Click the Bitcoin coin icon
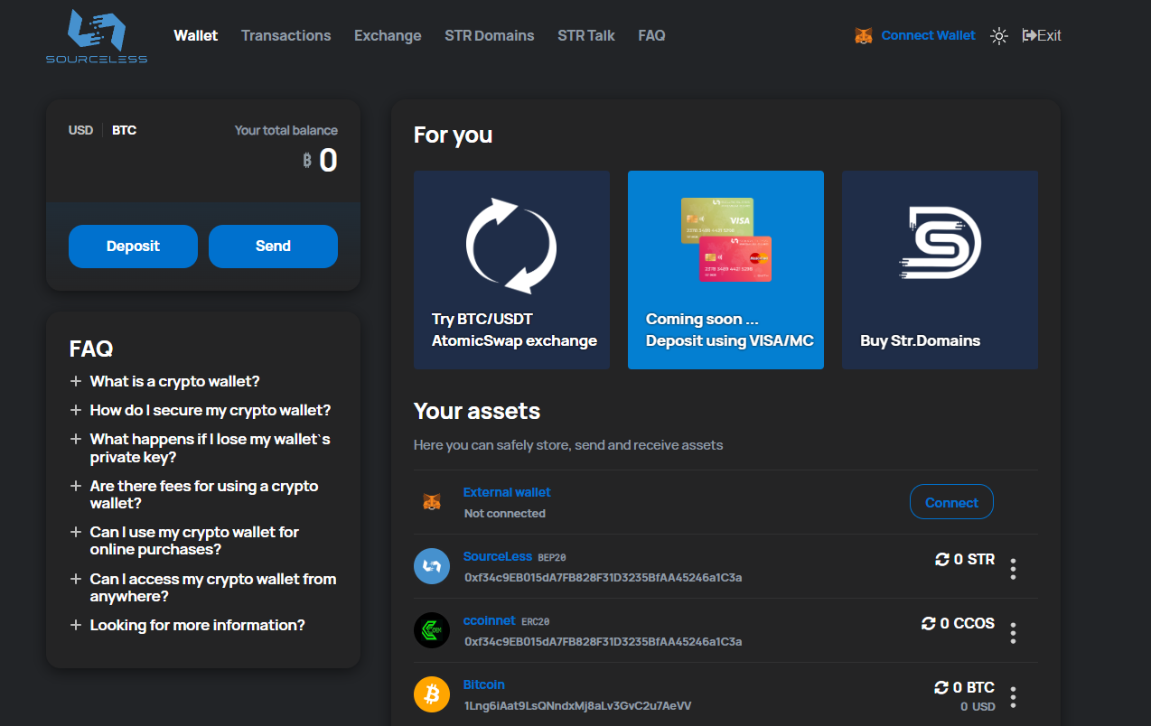This screenshot has width=1151, height=726. tap(432, 694)
